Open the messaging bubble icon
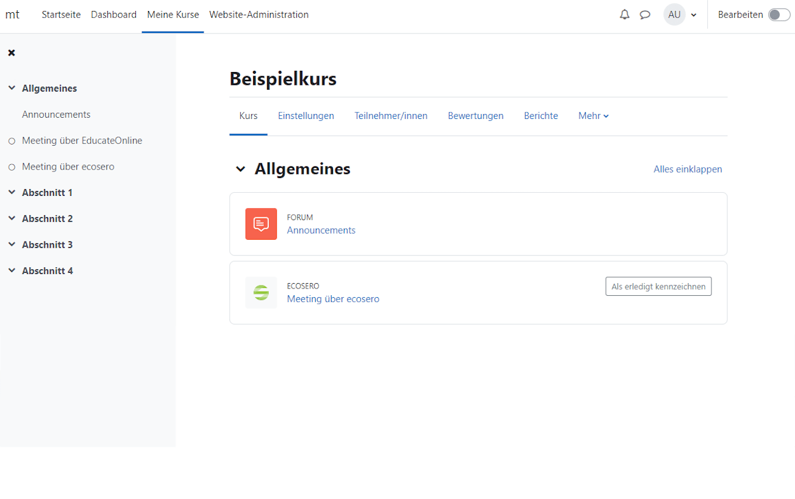The height and width of the screenshot is (499, 795). [x=644, y=14]
